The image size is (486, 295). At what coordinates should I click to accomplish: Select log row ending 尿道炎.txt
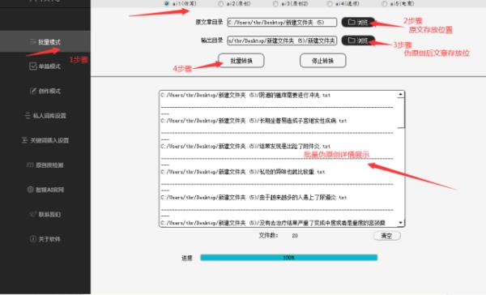254,197
